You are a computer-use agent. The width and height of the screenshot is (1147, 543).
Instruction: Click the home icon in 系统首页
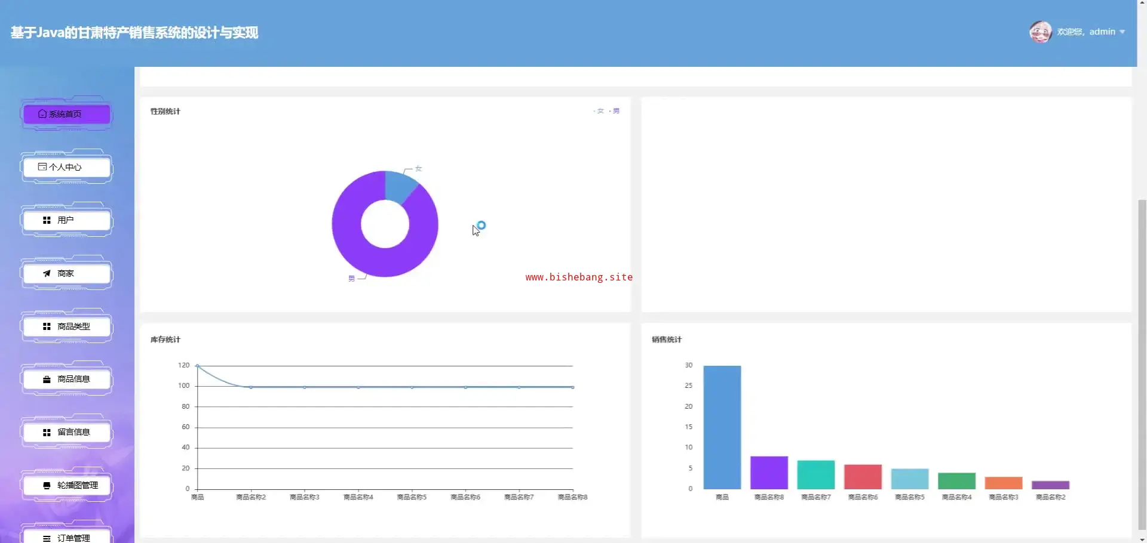42,114
